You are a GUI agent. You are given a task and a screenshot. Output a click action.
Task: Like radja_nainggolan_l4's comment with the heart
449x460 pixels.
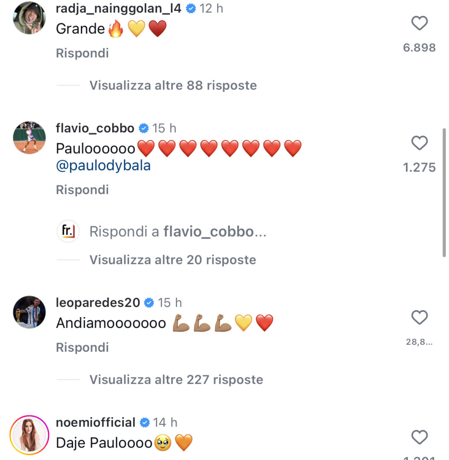(x=419, y=23)
